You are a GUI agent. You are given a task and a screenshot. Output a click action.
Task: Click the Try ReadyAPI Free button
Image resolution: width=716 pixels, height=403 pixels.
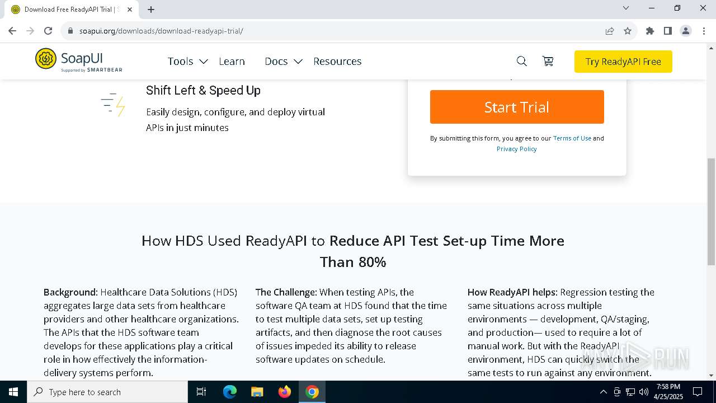623,62
